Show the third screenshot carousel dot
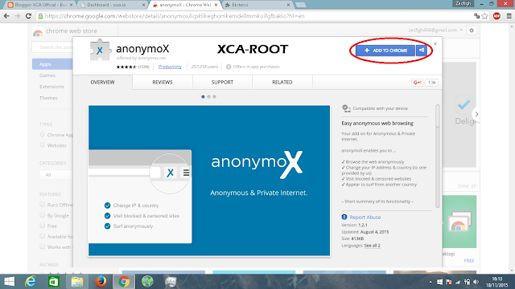515x289 pixels. click(x=214, y=96)
